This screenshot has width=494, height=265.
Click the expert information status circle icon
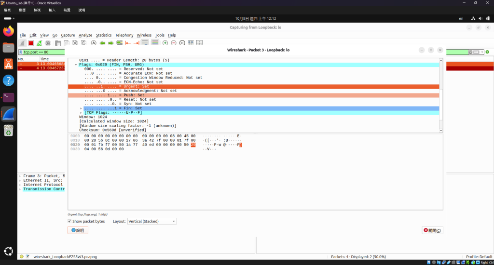[x=21, y=256]
